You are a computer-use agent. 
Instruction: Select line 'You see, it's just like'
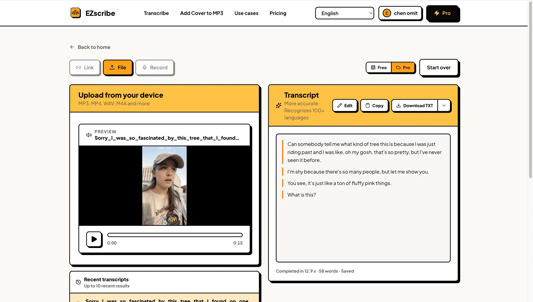pos(339,183)
